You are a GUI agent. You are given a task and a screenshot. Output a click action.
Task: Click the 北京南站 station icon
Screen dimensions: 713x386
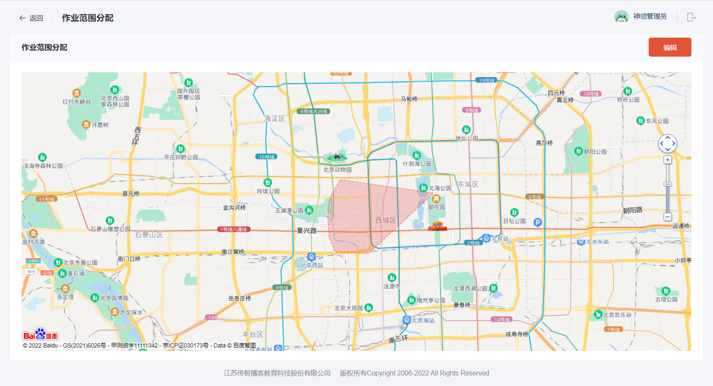407,320
